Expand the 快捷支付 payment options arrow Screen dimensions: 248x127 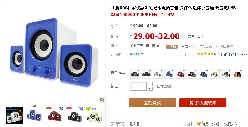[x=246, y=124]
